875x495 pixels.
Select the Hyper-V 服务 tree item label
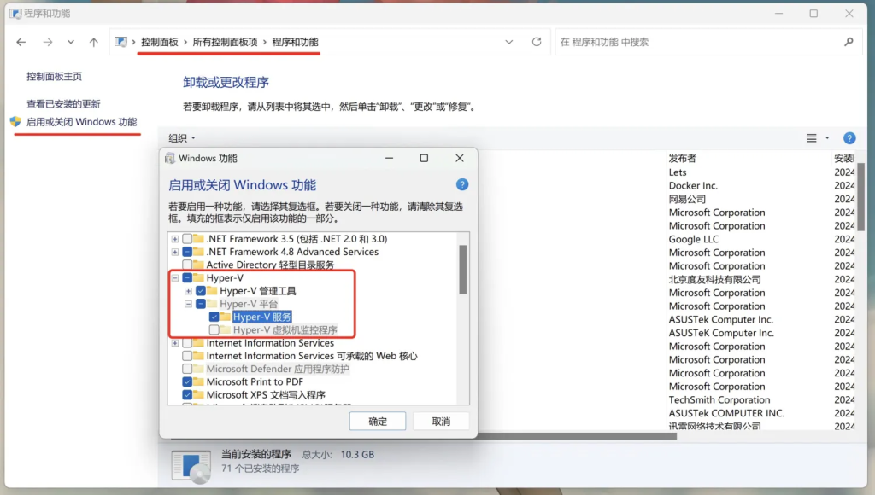pos(262,317)
